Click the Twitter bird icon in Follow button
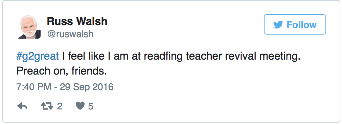The image size is (342, 124). point(278,25)
